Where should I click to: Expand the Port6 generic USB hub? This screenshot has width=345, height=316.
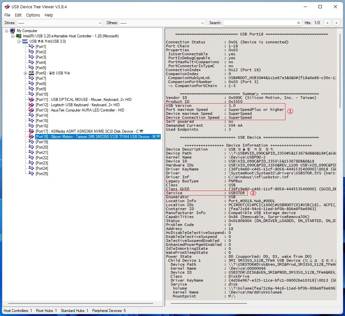click(x=25, y=73)
